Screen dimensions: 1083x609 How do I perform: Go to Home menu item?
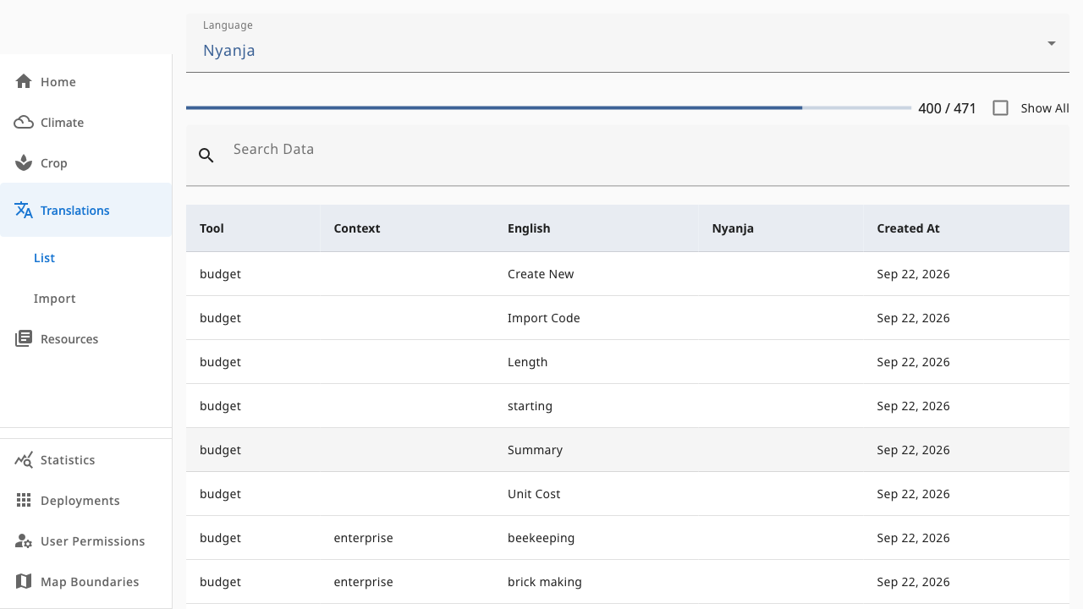86,81
